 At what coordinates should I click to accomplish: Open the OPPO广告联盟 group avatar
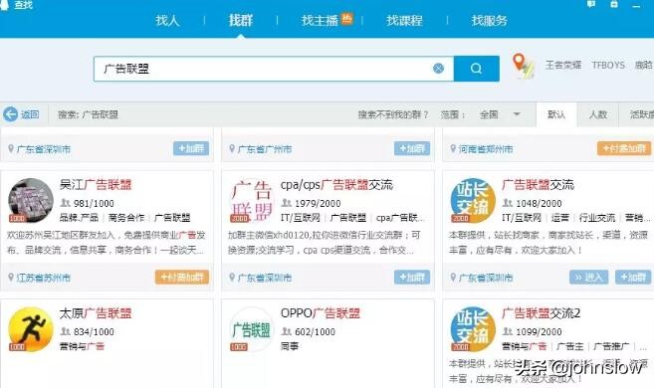(x=252, y=329)
